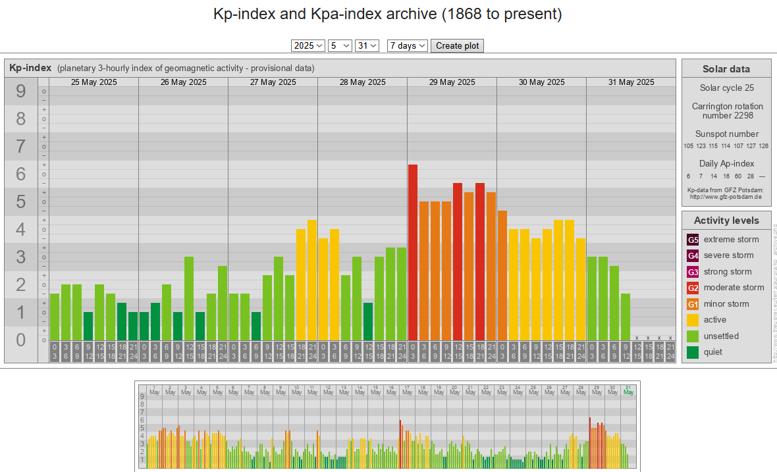The width and height of the screenshot is (777, 472).
Task: Select the 'Solar cycle 25' text
Action: tap(727, 88)
